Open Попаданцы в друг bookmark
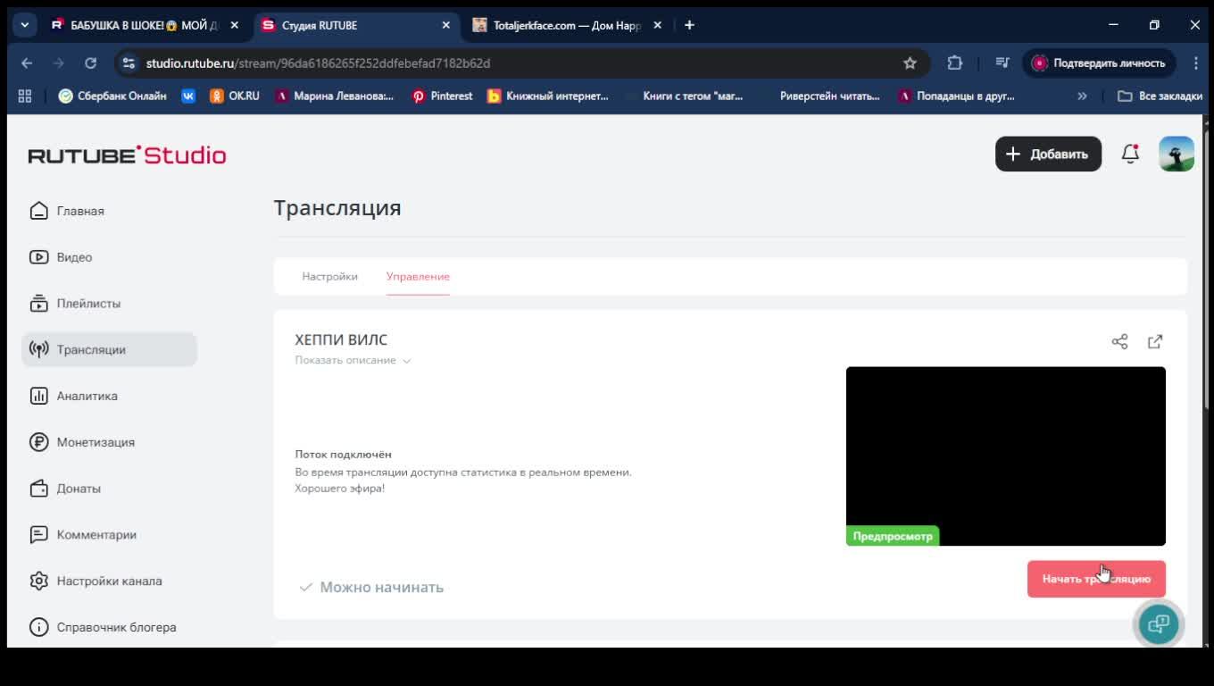Image resolution: width=1214 pixels, height=686 pixels. pos(957,96)
